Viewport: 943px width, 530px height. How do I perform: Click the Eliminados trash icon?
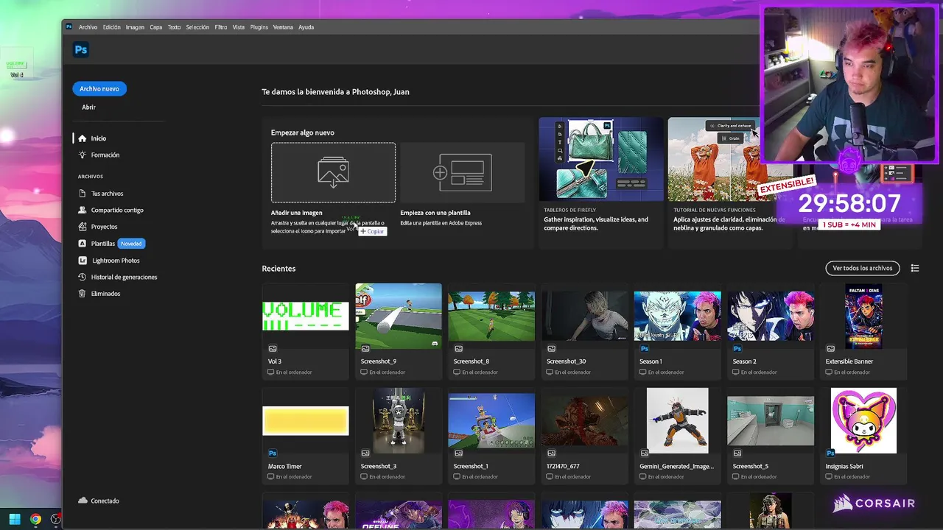[83, 294]
